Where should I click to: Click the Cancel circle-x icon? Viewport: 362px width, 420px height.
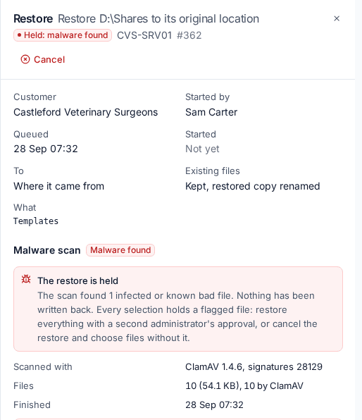[x=25, y=59]
